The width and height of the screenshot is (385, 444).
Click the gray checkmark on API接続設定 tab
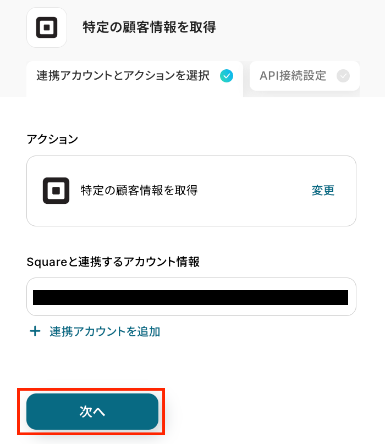coord(343,76)
